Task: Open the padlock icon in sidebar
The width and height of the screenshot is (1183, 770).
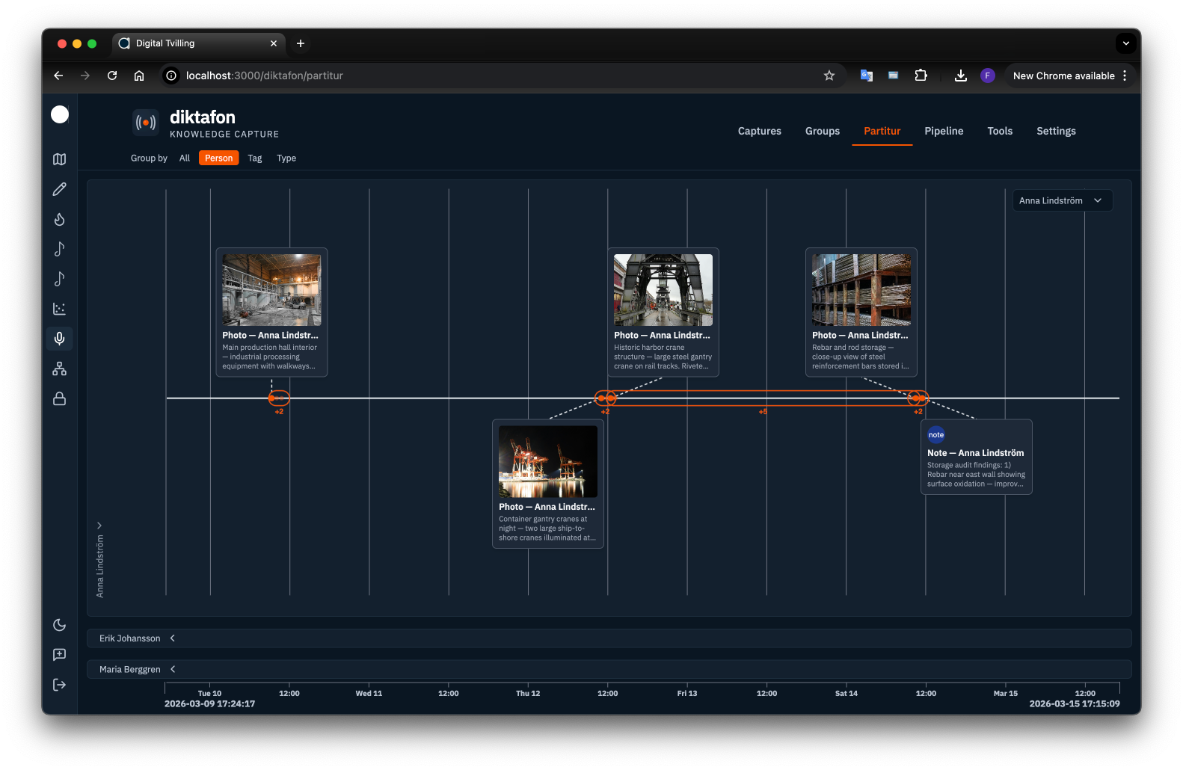Action: tap(60, 398)
